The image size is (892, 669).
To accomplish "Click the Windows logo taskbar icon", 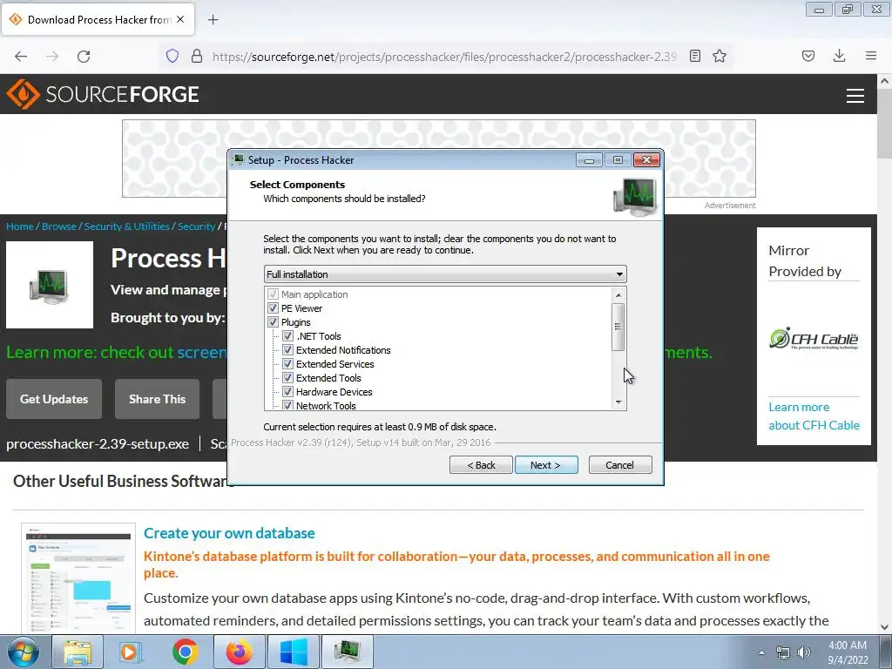I will (293, 652).
